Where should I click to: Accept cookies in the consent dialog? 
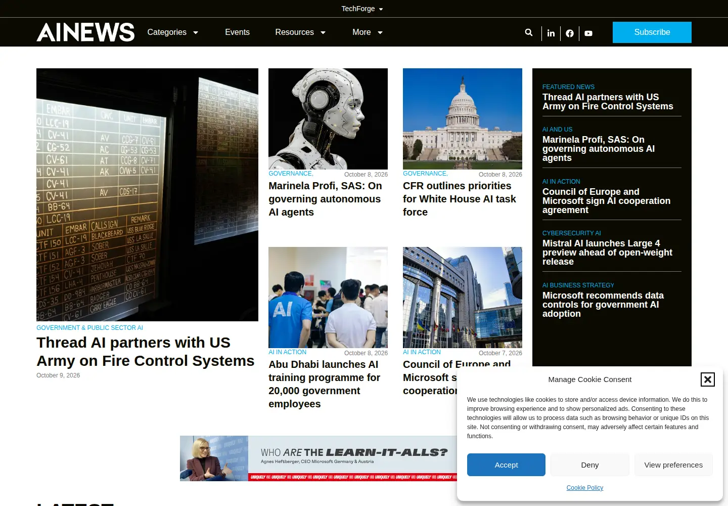tap(506, 465)
